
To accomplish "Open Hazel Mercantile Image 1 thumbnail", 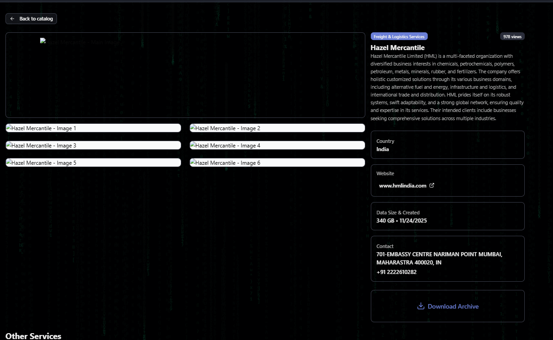I will [x=93, y=128].
